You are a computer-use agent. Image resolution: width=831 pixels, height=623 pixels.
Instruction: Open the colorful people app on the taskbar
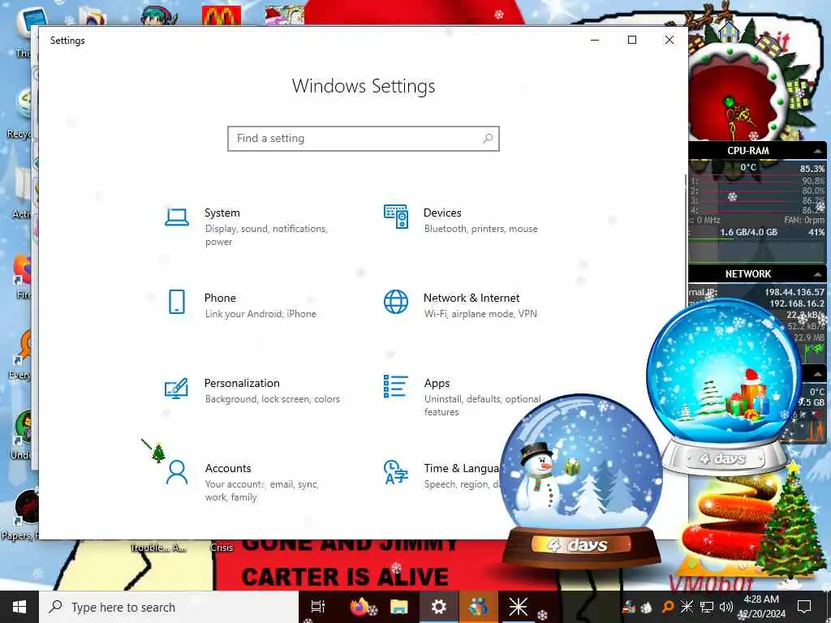(x=479, y=607)
